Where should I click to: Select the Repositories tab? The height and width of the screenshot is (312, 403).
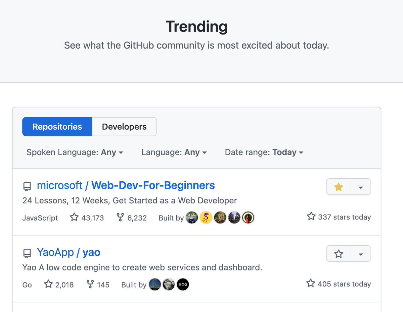click(x=57, y=127)
